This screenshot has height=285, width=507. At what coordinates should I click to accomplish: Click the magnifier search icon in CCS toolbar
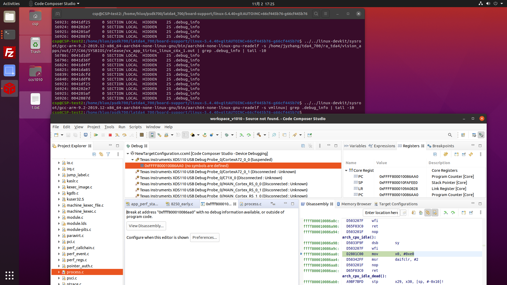450,135
